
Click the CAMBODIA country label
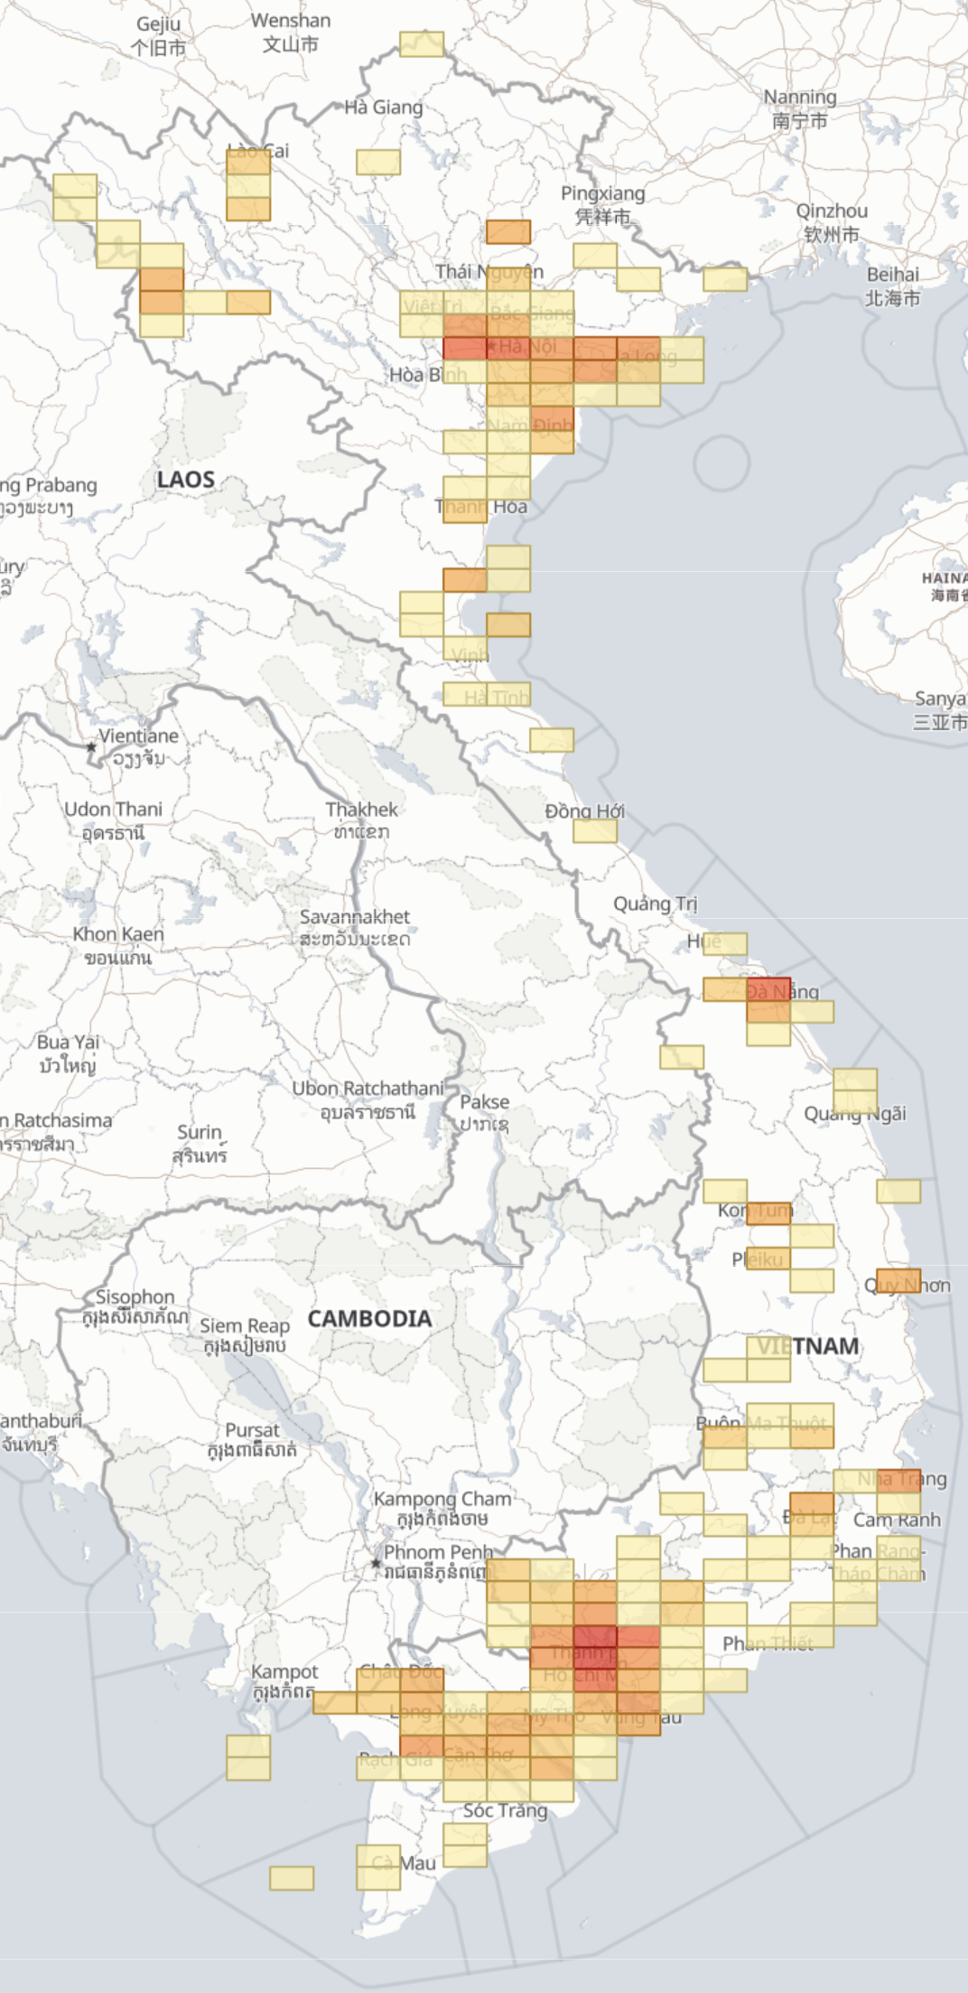click(x=369, y=1318)
